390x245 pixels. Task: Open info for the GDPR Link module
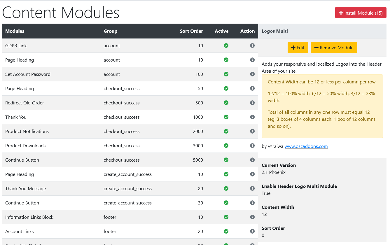[252, 45]
